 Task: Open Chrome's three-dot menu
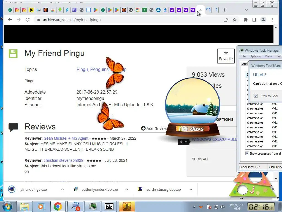click(272, 20)
